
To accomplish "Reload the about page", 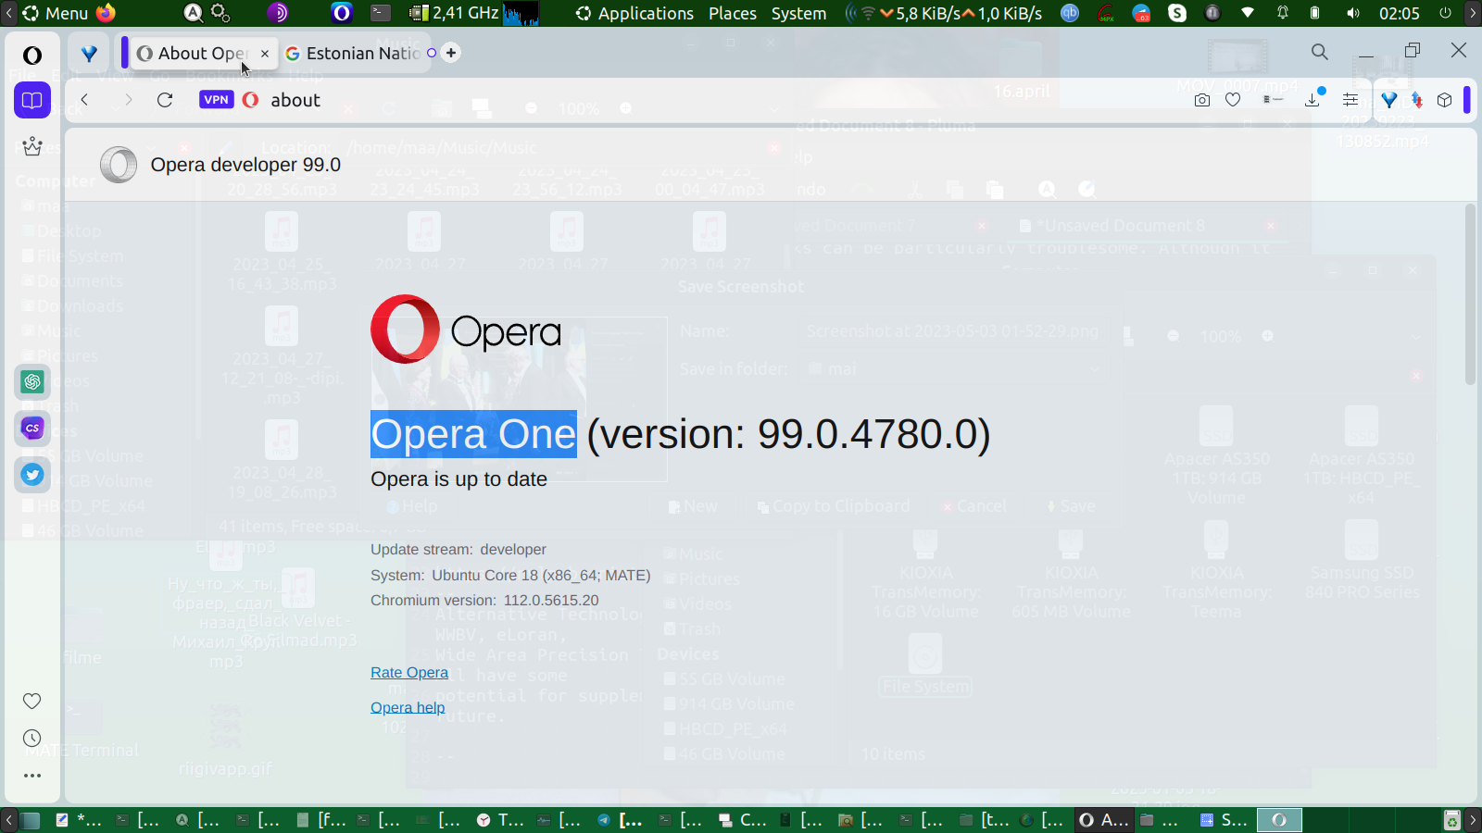I will pos(165,100).
